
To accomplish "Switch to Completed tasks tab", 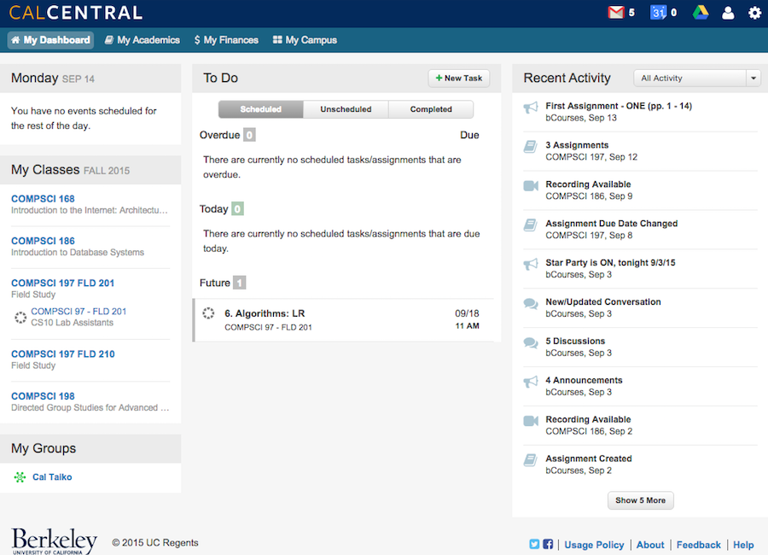I will 431,109.
